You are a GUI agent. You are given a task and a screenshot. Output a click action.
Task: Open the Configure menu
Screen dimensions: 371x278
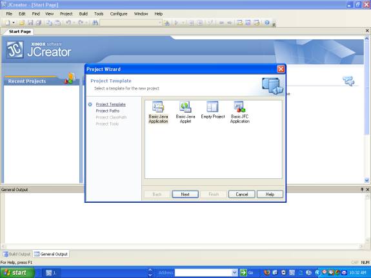click(x=119, y=14)
